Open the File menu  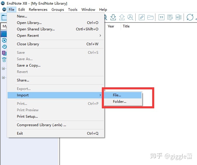(11, 9)
